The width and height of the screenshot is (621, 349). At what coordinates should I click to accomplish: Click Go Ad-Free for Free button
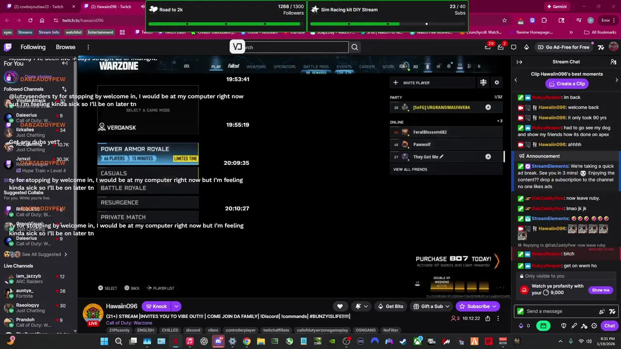pyautogui.click(x=563, y=47)
